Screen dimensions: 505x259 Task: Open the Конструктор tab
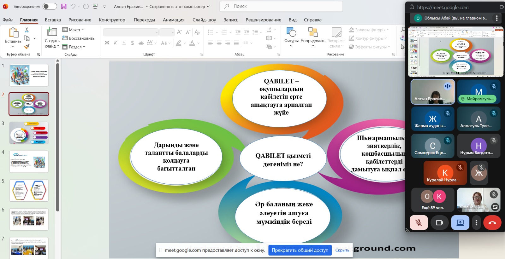point(112,20)
